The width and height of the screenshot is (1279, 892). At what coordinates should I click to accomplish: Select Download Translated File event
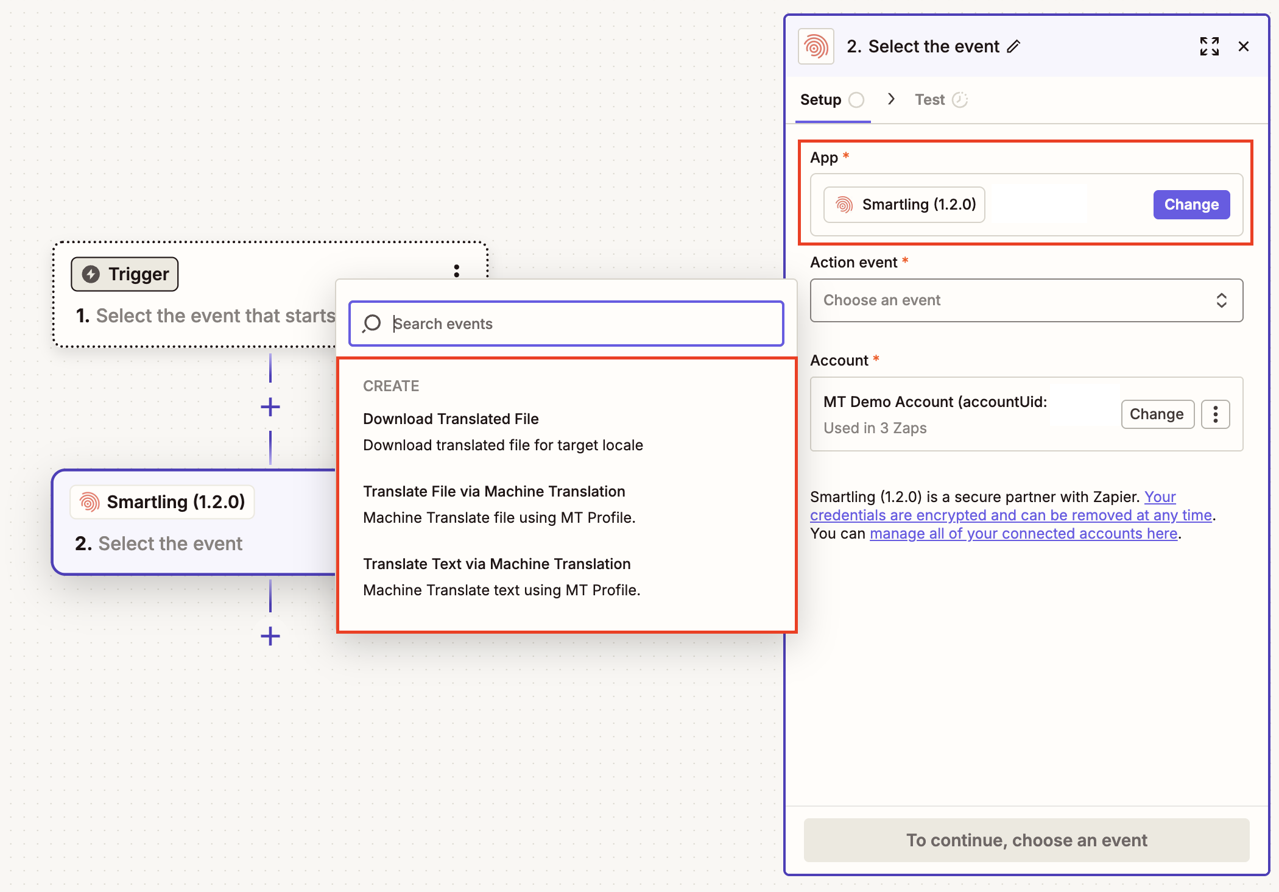click(451, 419)
